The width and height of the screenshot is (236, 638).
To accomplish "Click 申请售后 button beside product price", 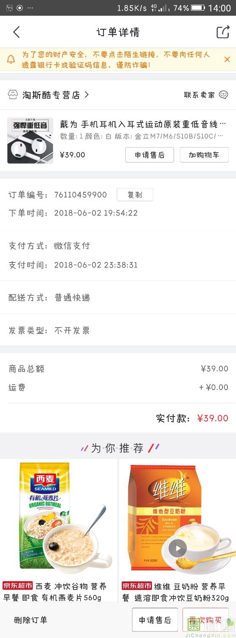I will (149, 155).
